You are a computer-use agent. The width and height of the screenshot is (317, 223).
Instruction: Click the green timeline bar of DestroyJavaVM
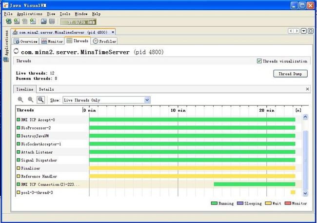[192, 136]
